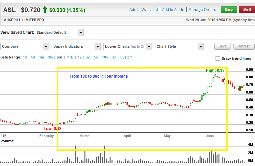Open the Lower Charts dropdown
The width and height of the screenshot is (255, 166).
pos(128,46)
